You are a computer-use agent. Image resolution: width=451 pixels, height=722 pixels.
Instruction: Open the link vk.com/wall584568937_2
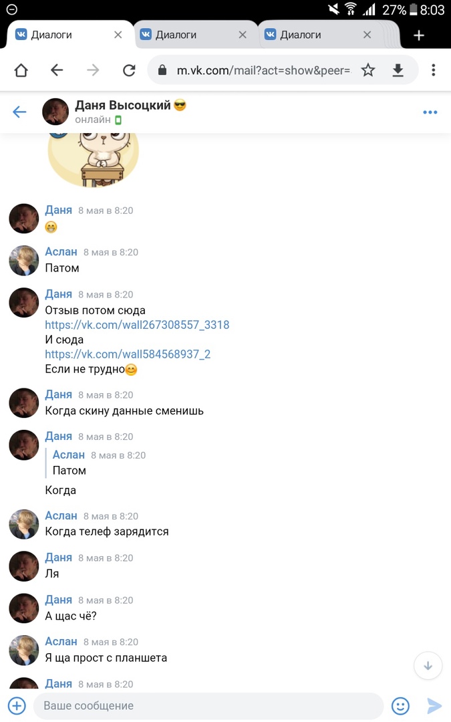[x=128, y=354]
